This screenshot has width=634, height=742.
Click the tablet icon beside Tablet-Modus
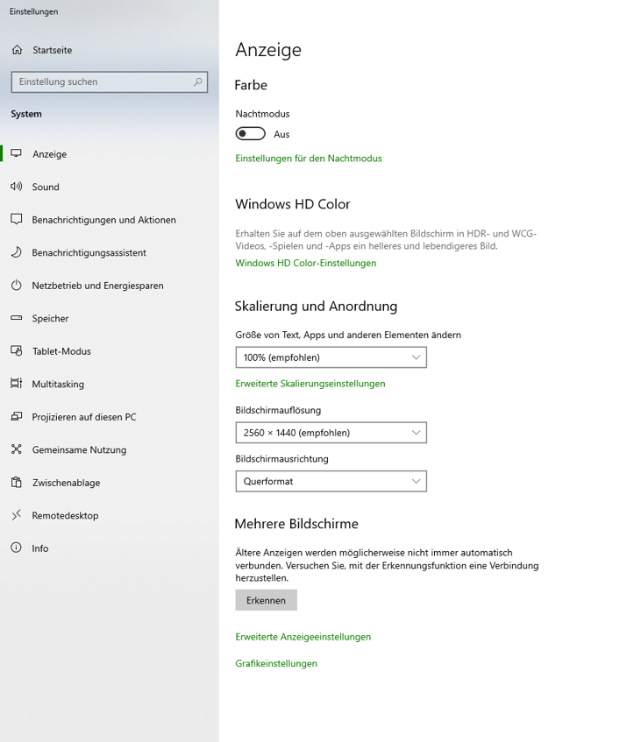pyautogui.click(x=17, y=350)
